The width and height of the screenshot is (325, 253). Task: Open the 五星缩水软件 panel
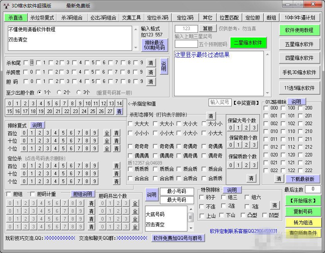tap(300, 44)
